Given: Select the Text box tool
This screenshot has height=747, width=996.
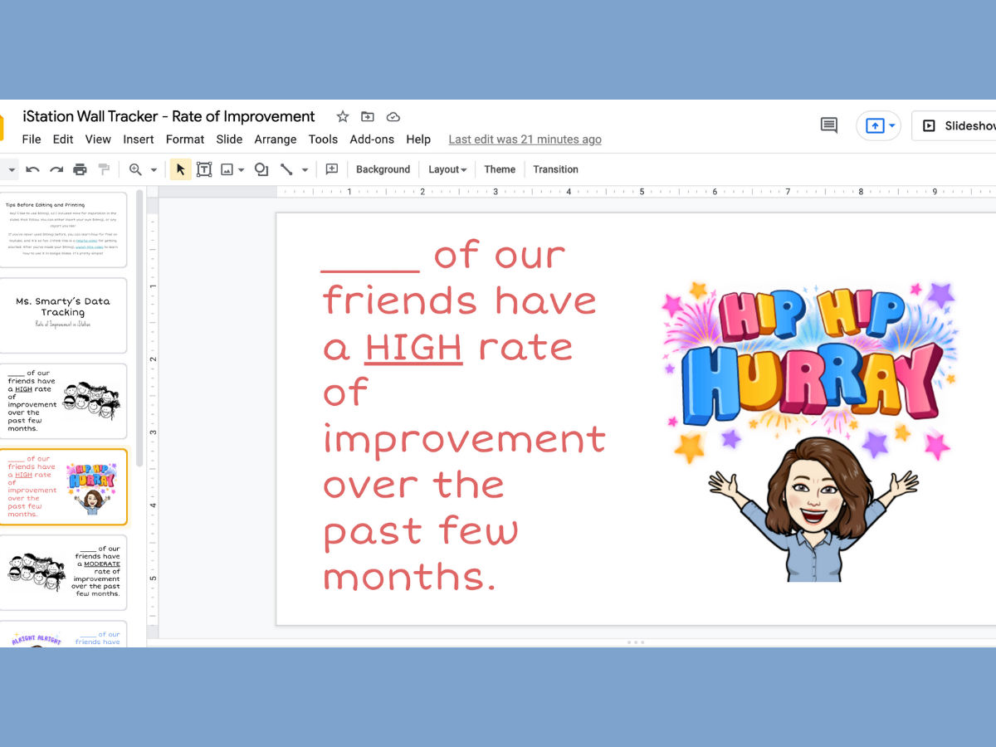Looking at the screenshot, I should pyautogui.click(x=203, y=169).
